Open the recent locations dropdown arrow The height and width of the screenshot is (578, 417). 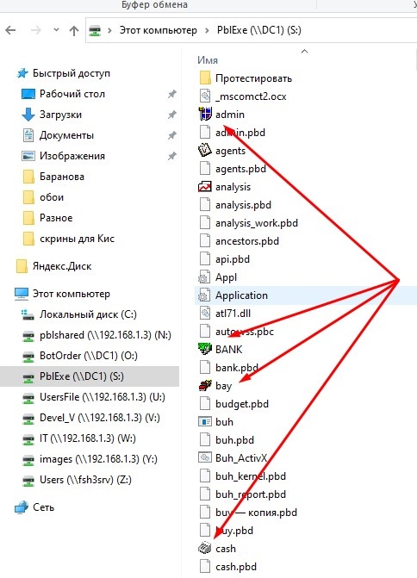click(56, 30)
